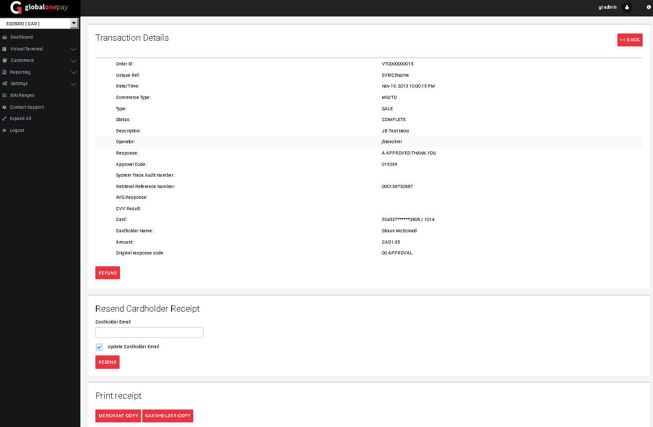Click the Amount value CAD1.95

point(391,242)
